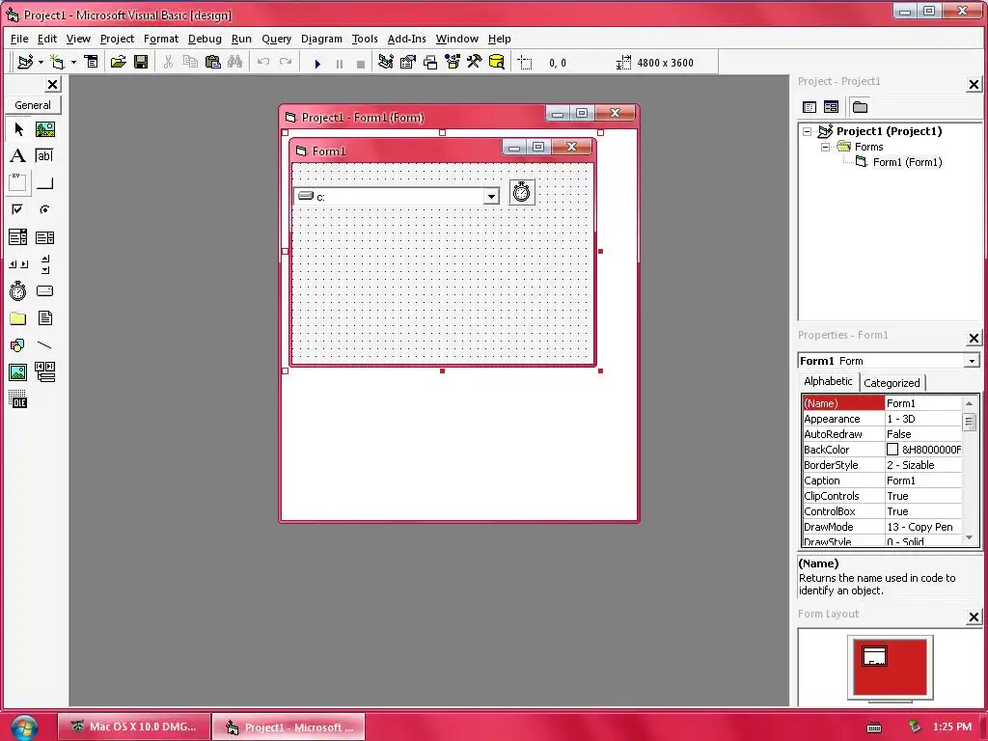Switch to the Alphabetic properties tab
The height and width of the screenshot is (741, 988).
click(x=828, y=381)
